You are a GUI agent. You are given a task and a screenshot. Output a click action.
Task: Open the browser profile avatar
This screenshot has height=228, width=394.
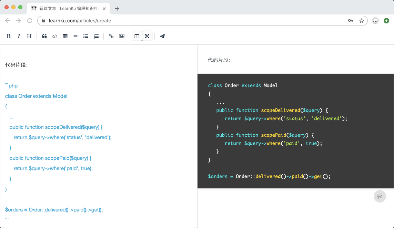pyautogui.click(x=375, y=21)
